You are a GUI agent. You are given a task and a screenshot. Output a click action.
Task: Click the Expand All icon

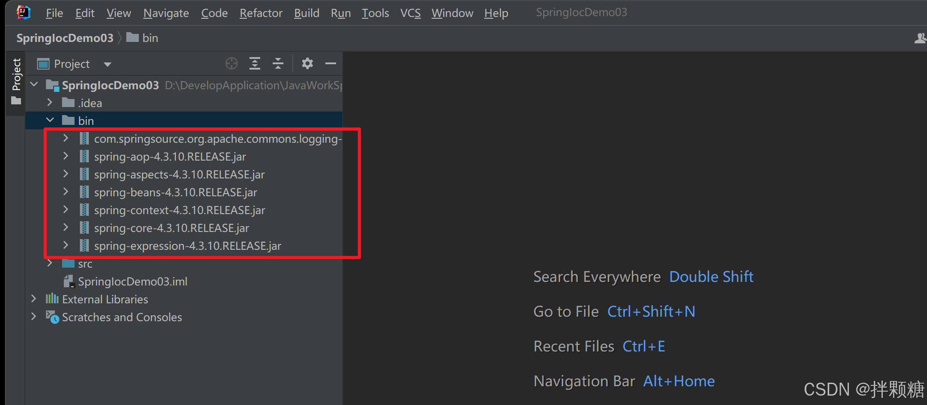255,63
